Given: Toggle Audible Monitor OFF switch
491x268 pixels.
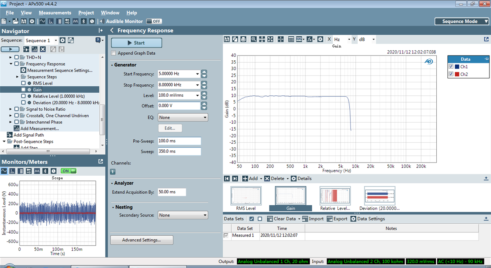Looking at the screenshot, I should point(154,21).
